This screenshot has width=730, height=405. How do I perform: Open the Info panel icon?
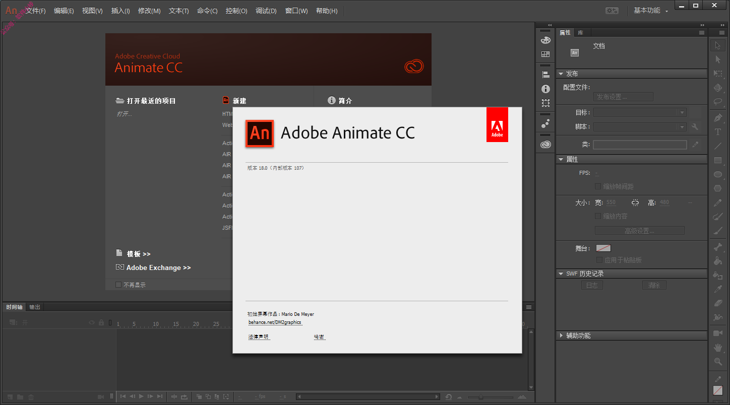[545, 89]
